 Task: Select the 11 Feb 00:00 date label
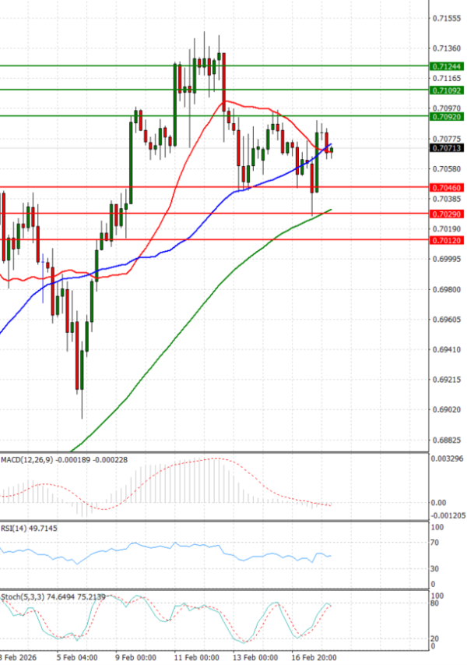click(x=196, y=657)
